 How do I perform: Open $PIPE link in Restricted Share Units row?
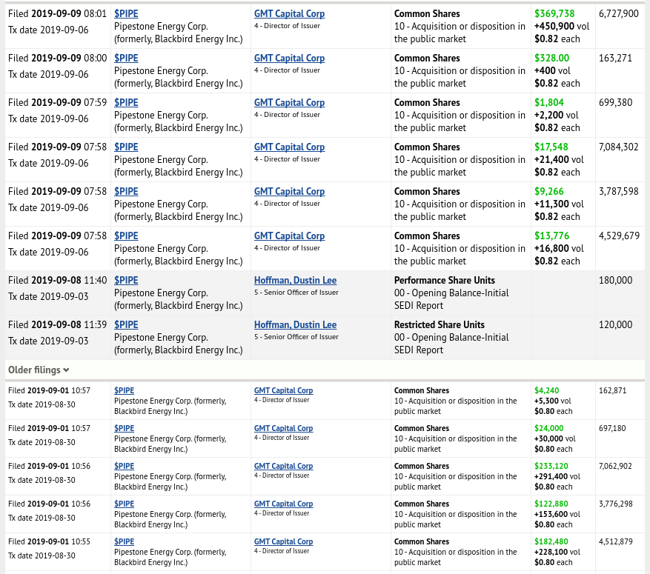[x=126, y=324]
